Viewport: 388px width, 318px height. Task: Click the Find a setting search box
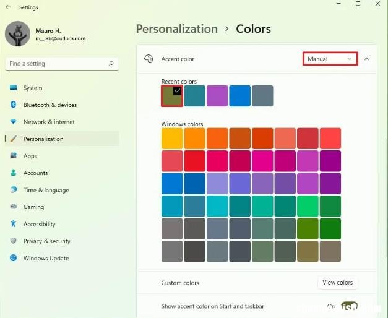pyautogui.click(x=62, y=64)
